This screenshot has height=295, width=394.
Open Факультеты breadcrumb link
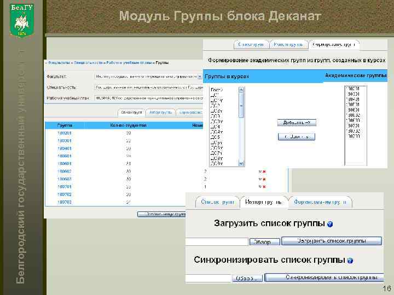(x=59, y=63)
